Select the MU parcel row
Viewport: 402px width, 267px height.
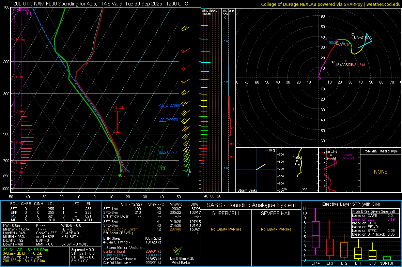(51, 220)
